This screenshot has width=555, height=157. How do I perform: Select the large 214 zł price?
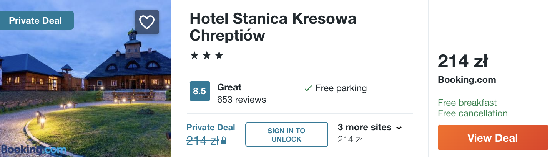[463, 61]
